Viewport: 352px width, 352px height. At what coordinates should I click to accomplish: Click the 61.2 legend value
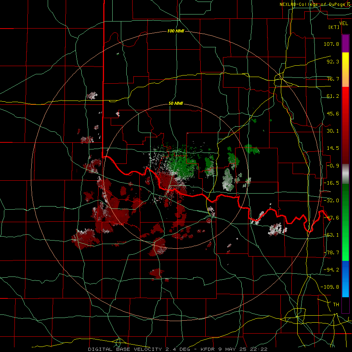(333, 96)
